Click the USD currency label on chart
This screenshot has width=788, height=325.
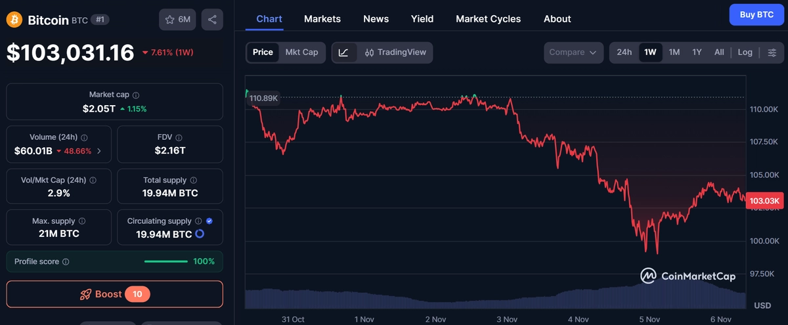tap(762, 306)
